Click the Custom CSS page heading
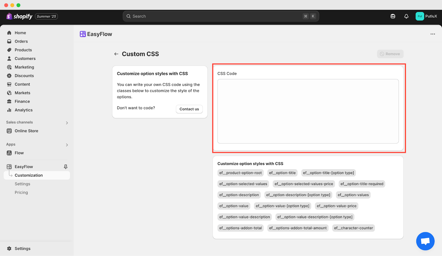Image resolution: width=442 pixels, height=256 pixels. coord(140,54)
